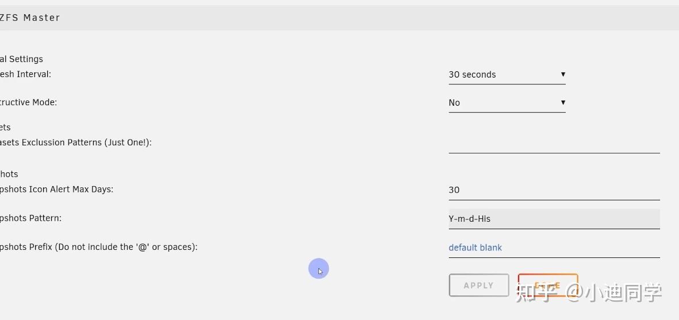Click the General Settings heading
The width and height of the screenshot is (679, 320).
tap(22, 59)
